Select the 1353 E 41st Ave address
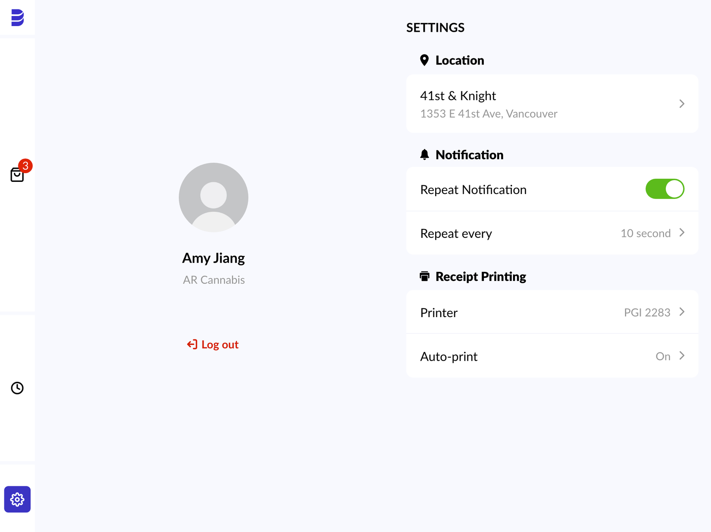This screenshot has height=532, width=711. pos(489,114)
